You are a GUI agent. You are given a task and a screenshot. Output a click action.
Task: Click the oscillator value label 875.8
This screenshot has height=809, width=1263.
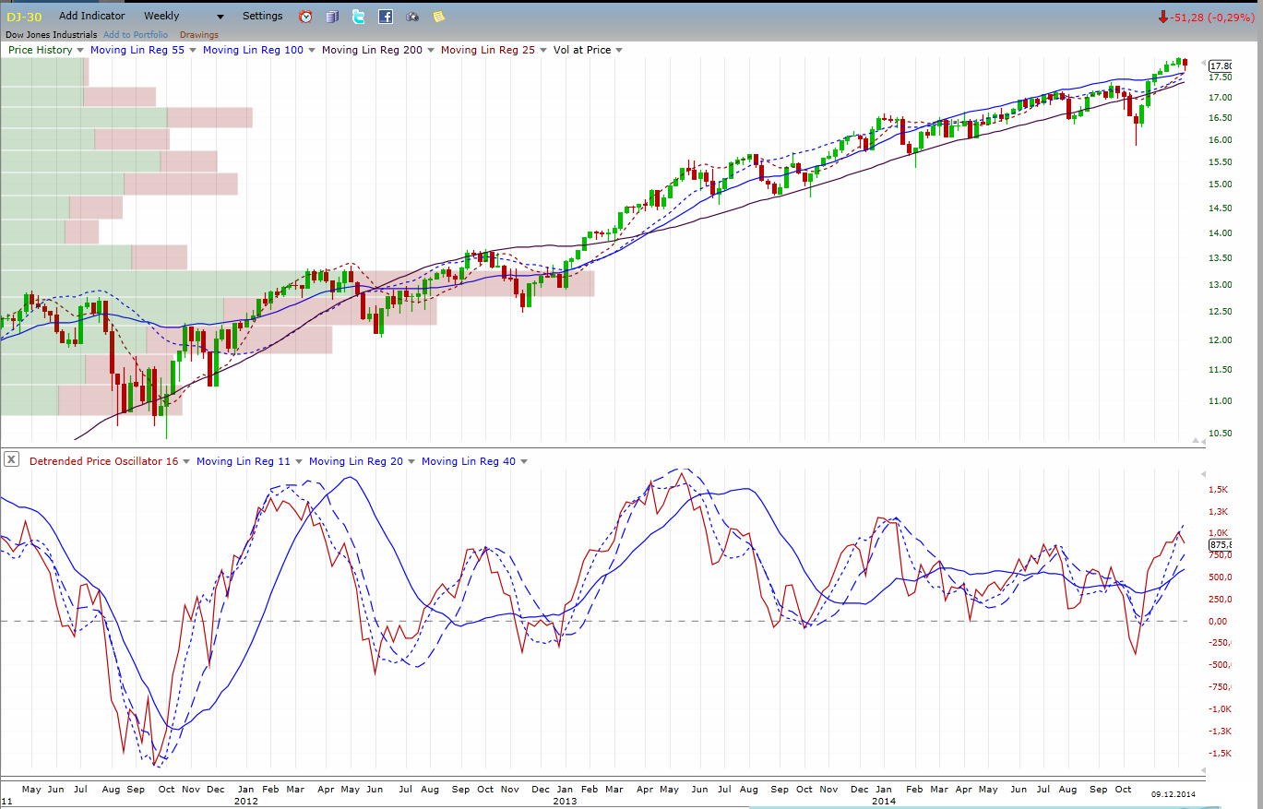coord(1220,545)
